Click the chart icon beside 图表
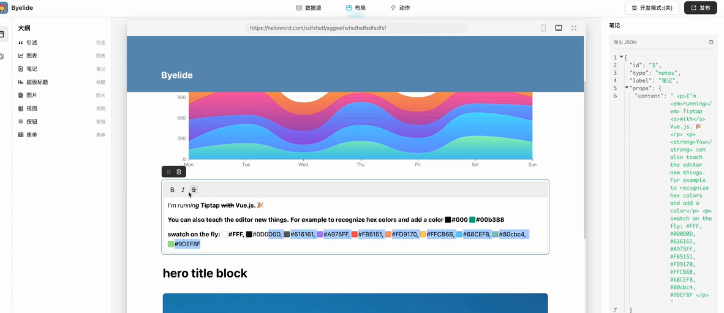724x313 pixels. coord(20,56)
